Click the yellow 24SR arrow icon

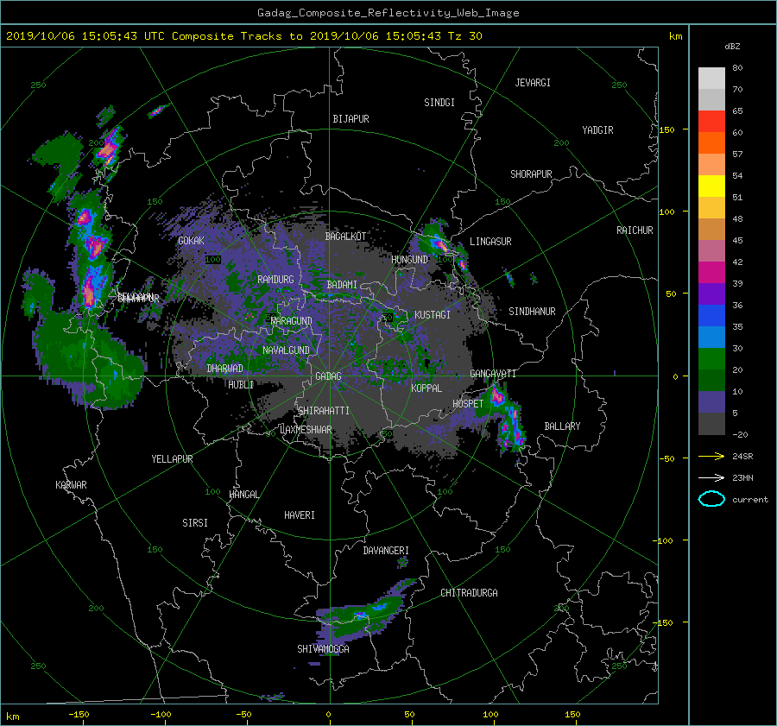tap(711, 456)
